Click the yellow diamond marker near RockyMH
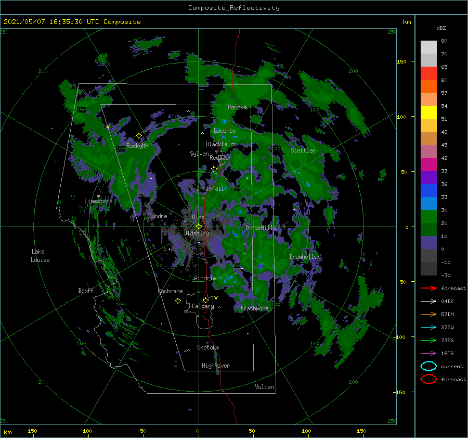The image size is (468, 438). click(x=139, y=136)
